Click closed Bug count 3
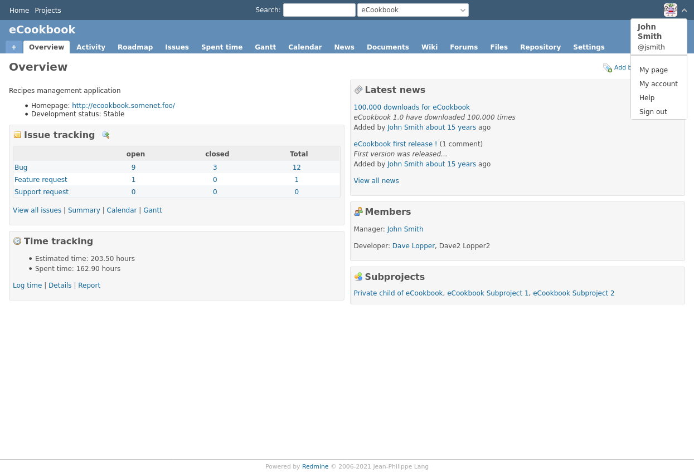 click(x=215, y=167)
